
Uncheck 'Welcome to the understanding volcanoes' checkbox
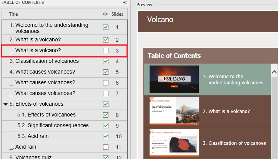click(x=106, y=27)
